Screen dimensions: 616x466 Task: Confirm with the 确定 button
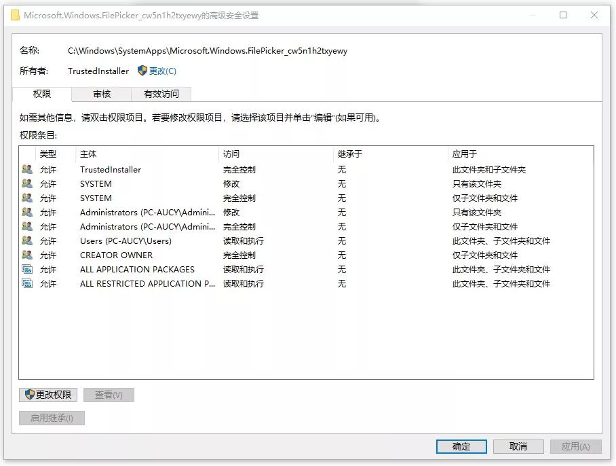click(x=461, y=446)
